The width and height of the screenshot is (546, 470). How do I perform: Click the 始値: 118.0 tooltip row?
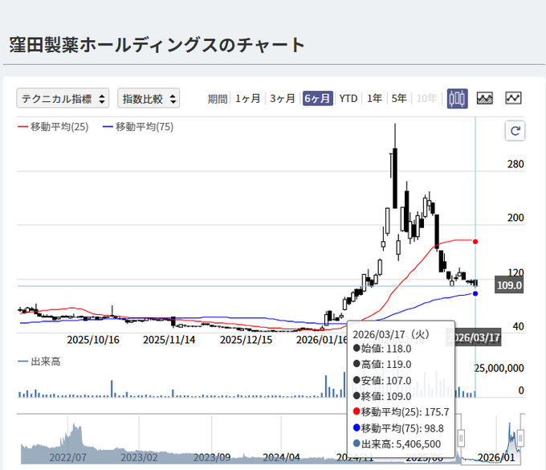pyautogui.click(x=382, y=349)
